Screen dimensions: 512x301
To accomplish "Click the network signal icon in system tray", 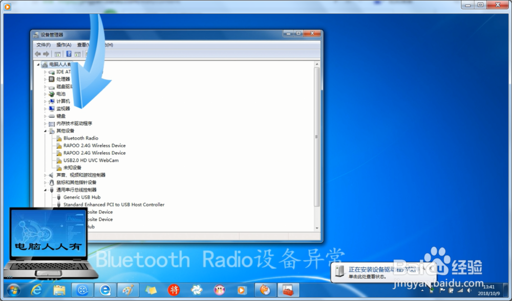I will pos(460,290).
